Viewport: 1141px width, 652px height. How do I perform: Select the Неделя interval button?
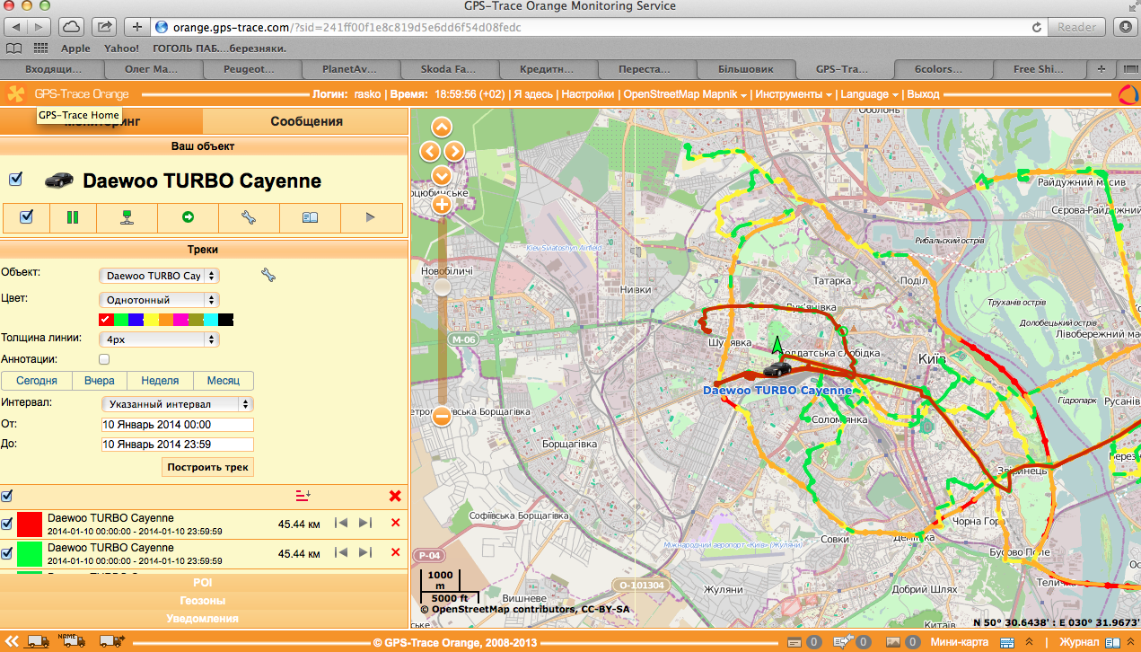(x=160, y=381)
